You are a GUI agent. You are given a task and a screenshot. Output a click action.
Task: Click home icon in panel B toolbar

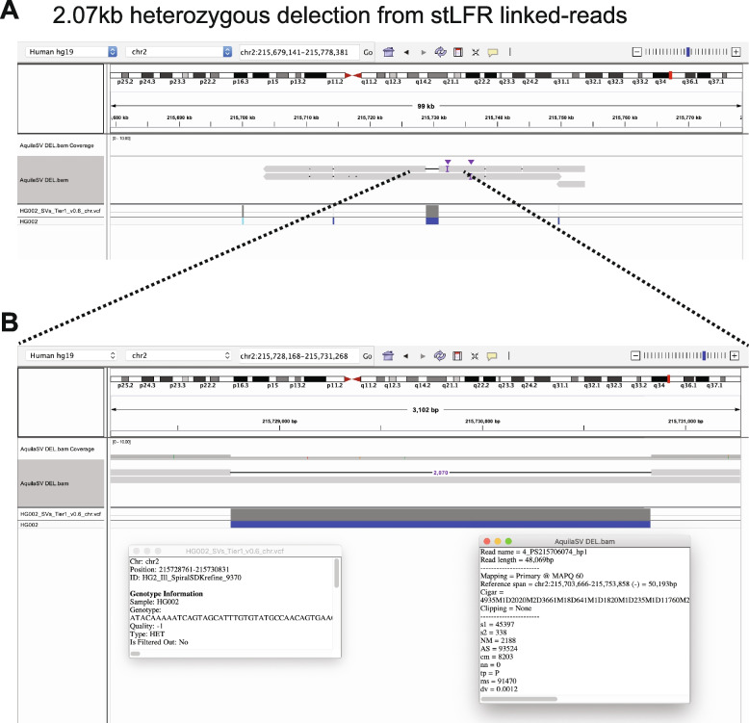click(x=388, y=356)
